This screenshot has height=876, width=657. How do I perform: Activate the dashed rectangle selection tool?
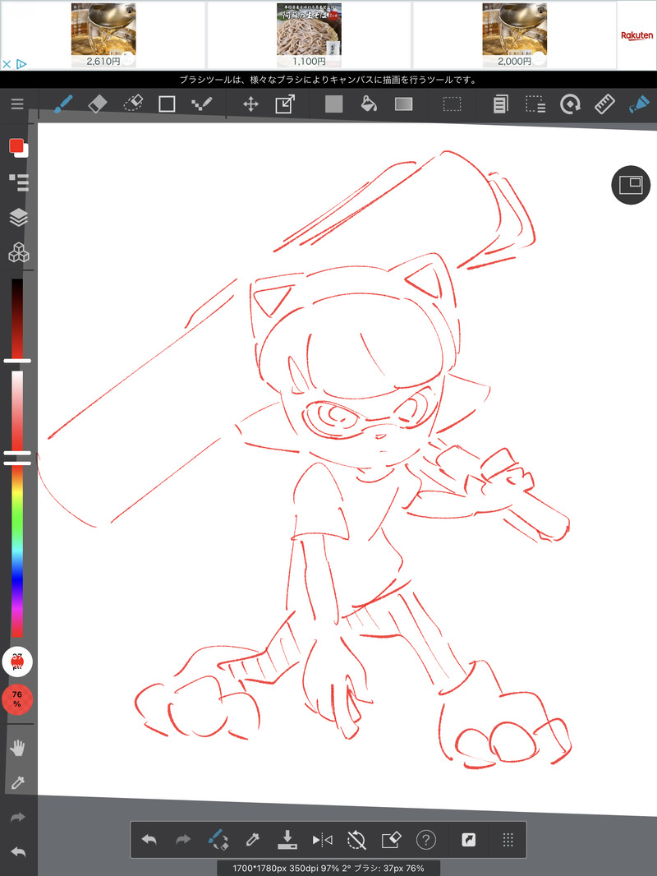point(453,104)
